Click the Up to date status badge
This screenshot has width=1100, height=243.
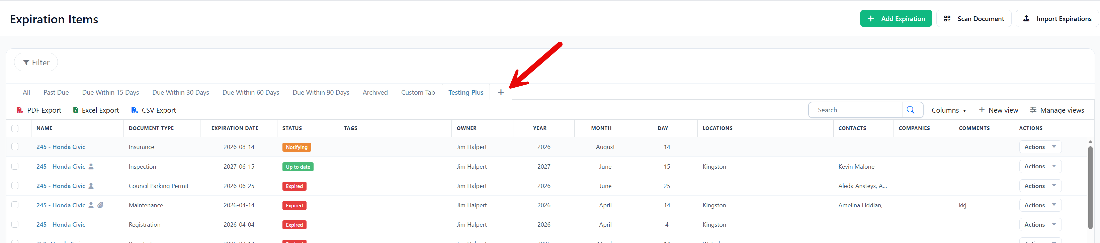[298, 167]
